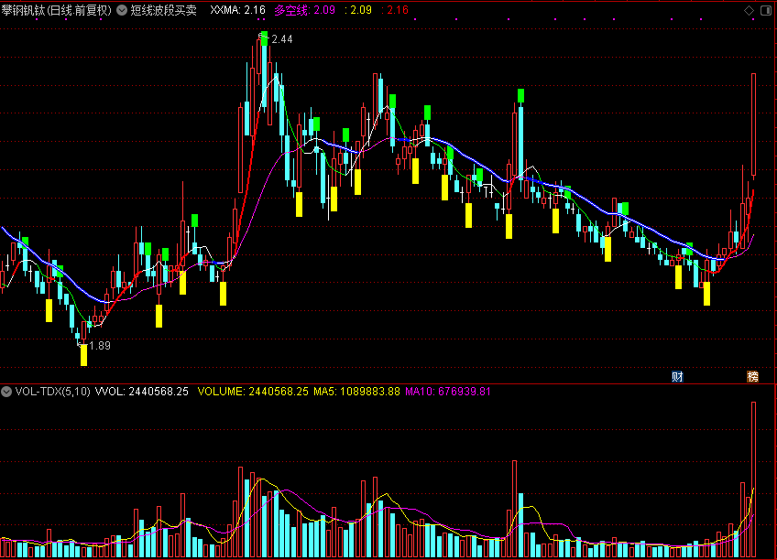Open the dropdown beside 短线波段买卖 indicator
The image size is (777, 560).
pyautogui.click(x=122, y=10)
